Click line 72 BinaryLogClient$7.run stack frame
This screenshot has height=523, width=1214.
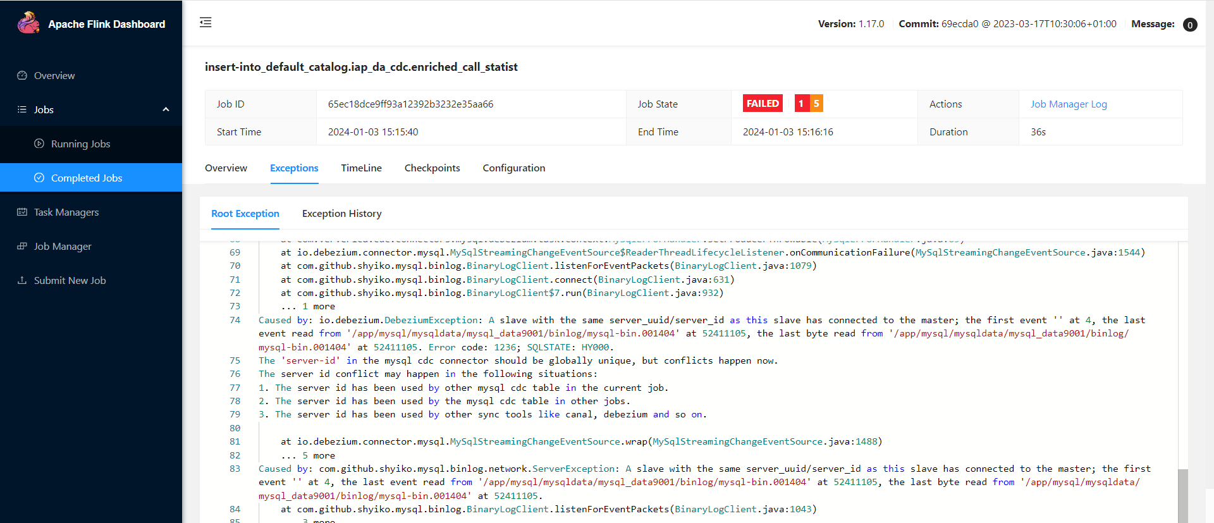502,293
